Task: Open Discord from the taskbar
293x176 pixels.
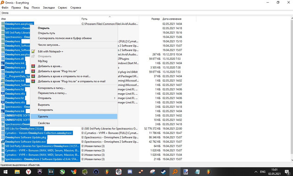Action: point(130,172)
